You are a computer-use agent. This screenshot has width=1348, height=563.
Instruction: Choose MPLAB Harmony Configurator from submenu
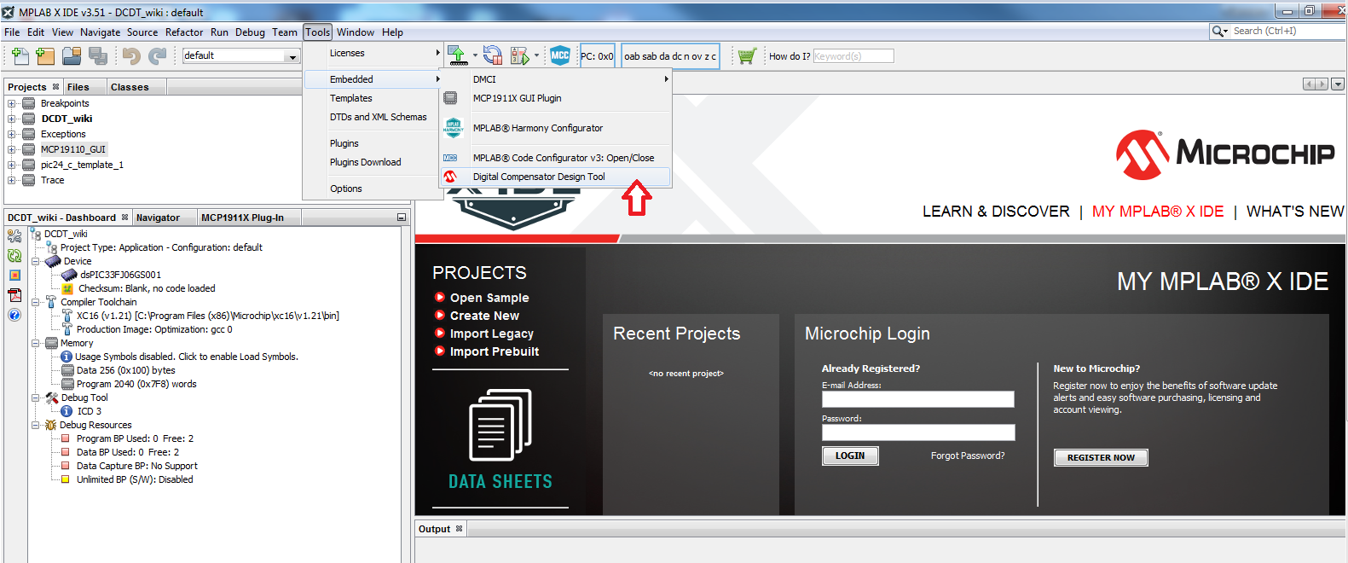(537, 128)
